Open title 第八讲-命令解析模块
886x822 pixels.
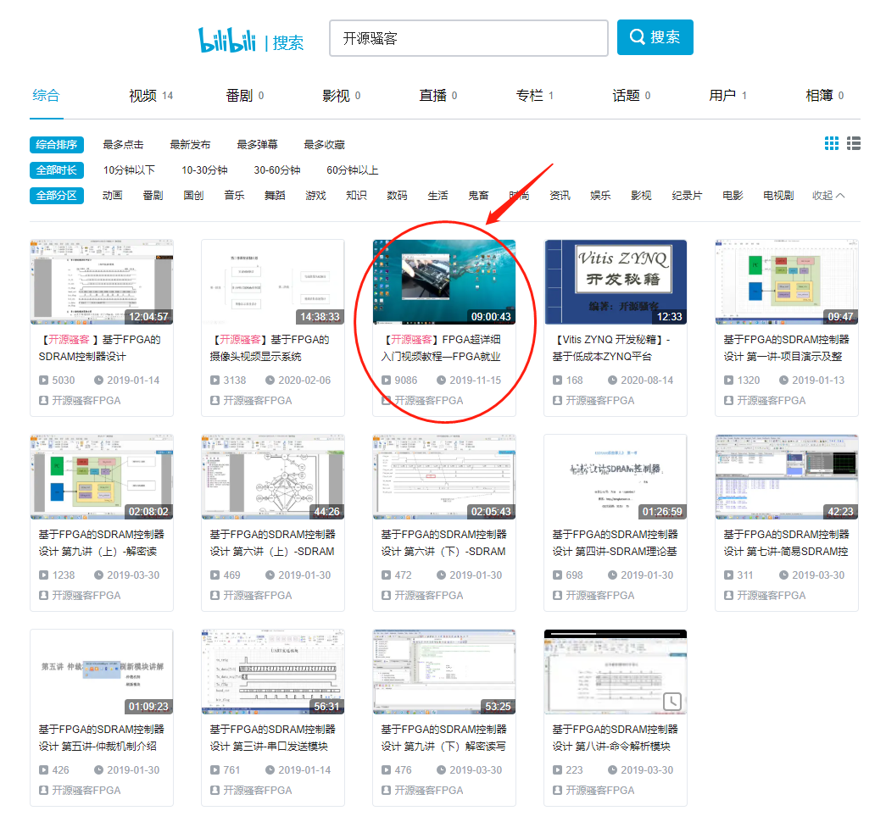click(615, 738)
